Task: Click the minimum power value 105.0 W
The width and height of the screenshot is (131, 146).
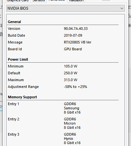Action: (x=70, y=66)
